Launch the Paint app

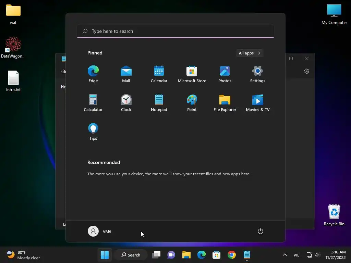tap(192, 103)
